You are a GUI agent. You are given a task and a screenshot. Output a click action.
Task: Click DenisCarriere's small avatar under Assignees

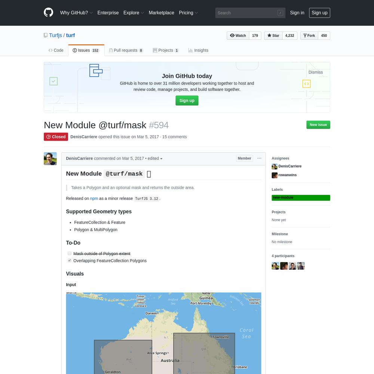(275, 166)
